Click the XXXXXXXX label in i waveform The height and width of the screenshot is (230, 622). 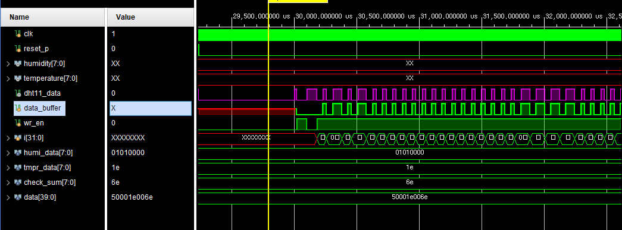pos(256,137)
